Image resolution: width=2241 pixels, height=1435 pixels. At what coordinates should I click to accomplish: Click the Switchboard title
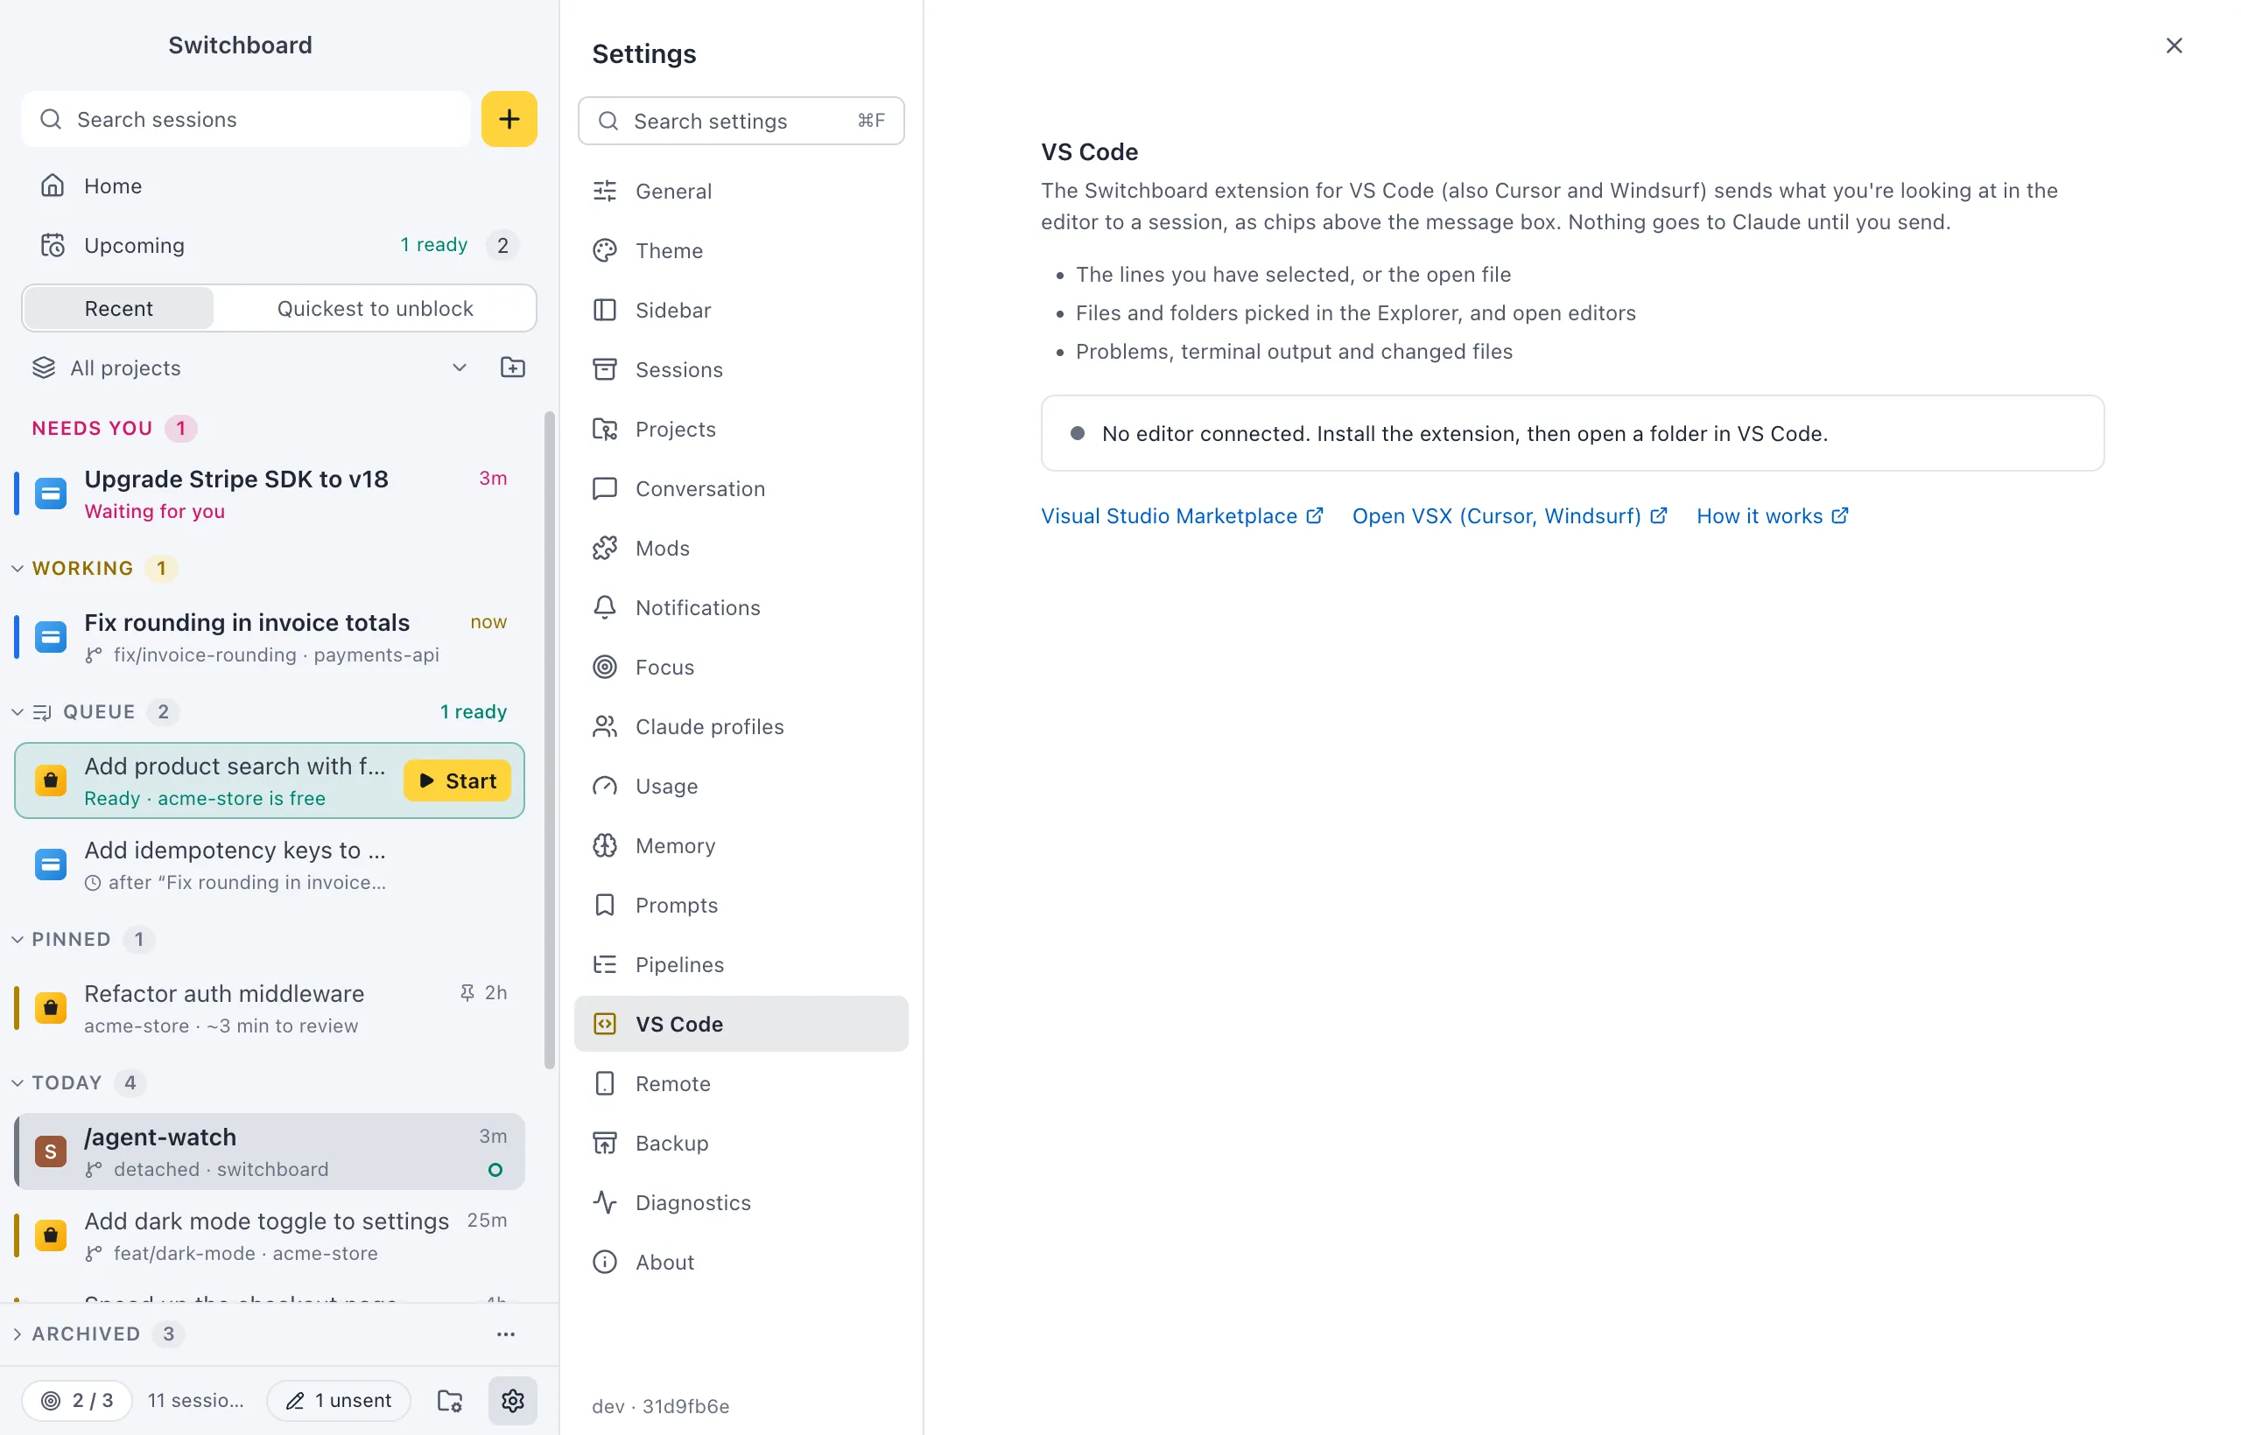[241, 45]
